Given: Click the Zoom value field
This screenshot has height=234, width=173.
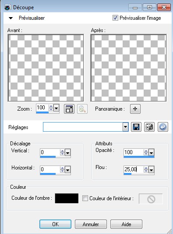Looking at the screenshot, I should [42, 108].
